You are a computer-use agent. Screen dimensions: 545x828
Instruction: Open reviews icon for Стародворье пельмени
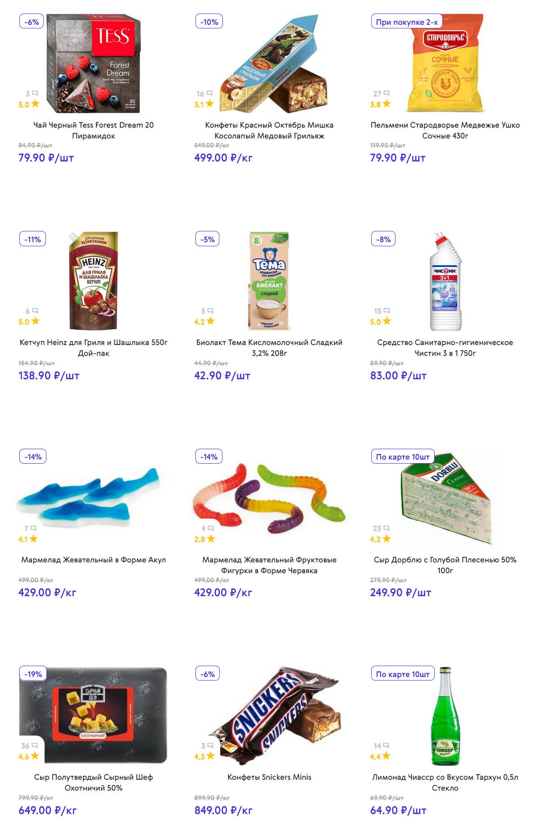pos(386,93)
